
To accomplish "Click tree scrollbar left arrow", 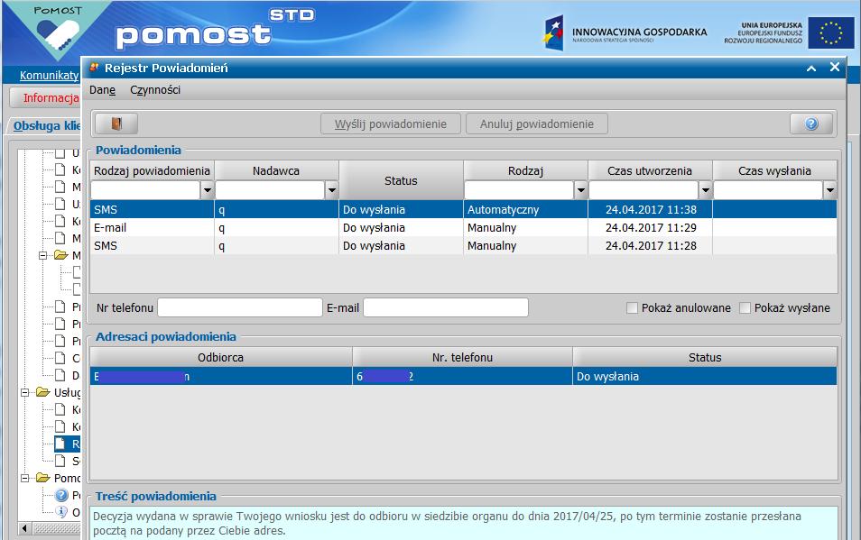I will [x=24, y=528].
